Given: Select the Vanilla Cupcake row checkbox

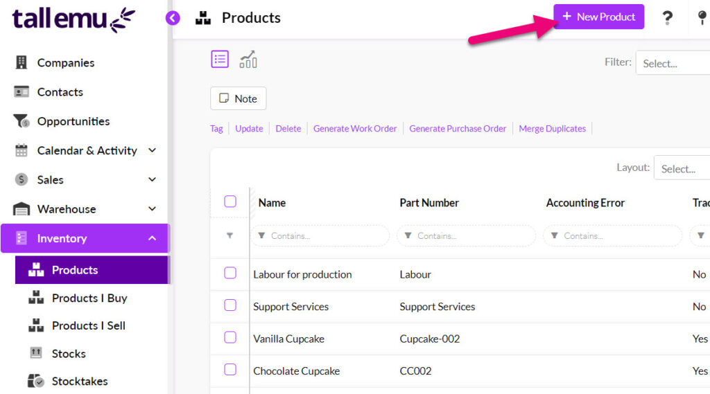Looking at the screenshot, I should click(x=230, y=338).
